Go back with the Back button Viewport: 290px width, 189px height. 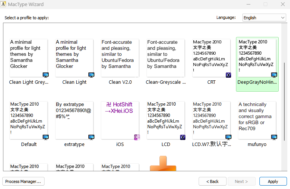click(213, 181)
